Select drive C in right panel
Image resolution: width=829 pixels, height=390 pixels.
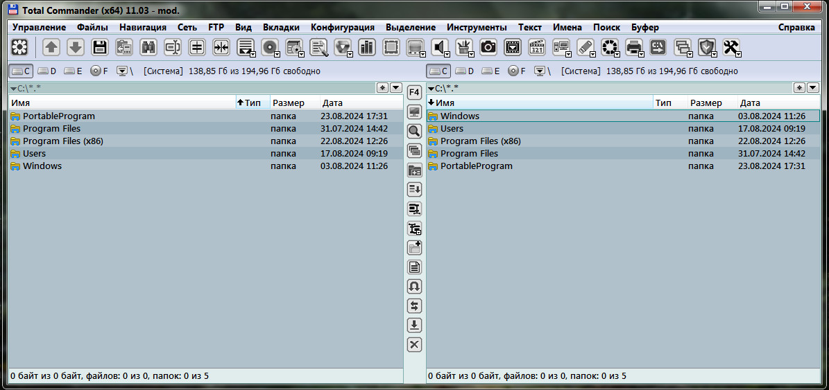438,71
